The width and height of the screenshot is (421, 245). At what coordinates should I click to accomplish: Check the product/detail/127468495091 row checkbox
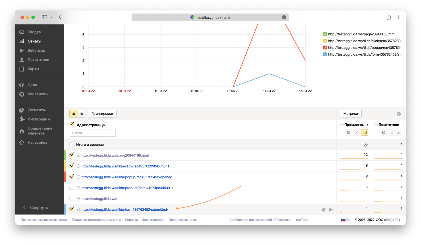tap(71, 188)
